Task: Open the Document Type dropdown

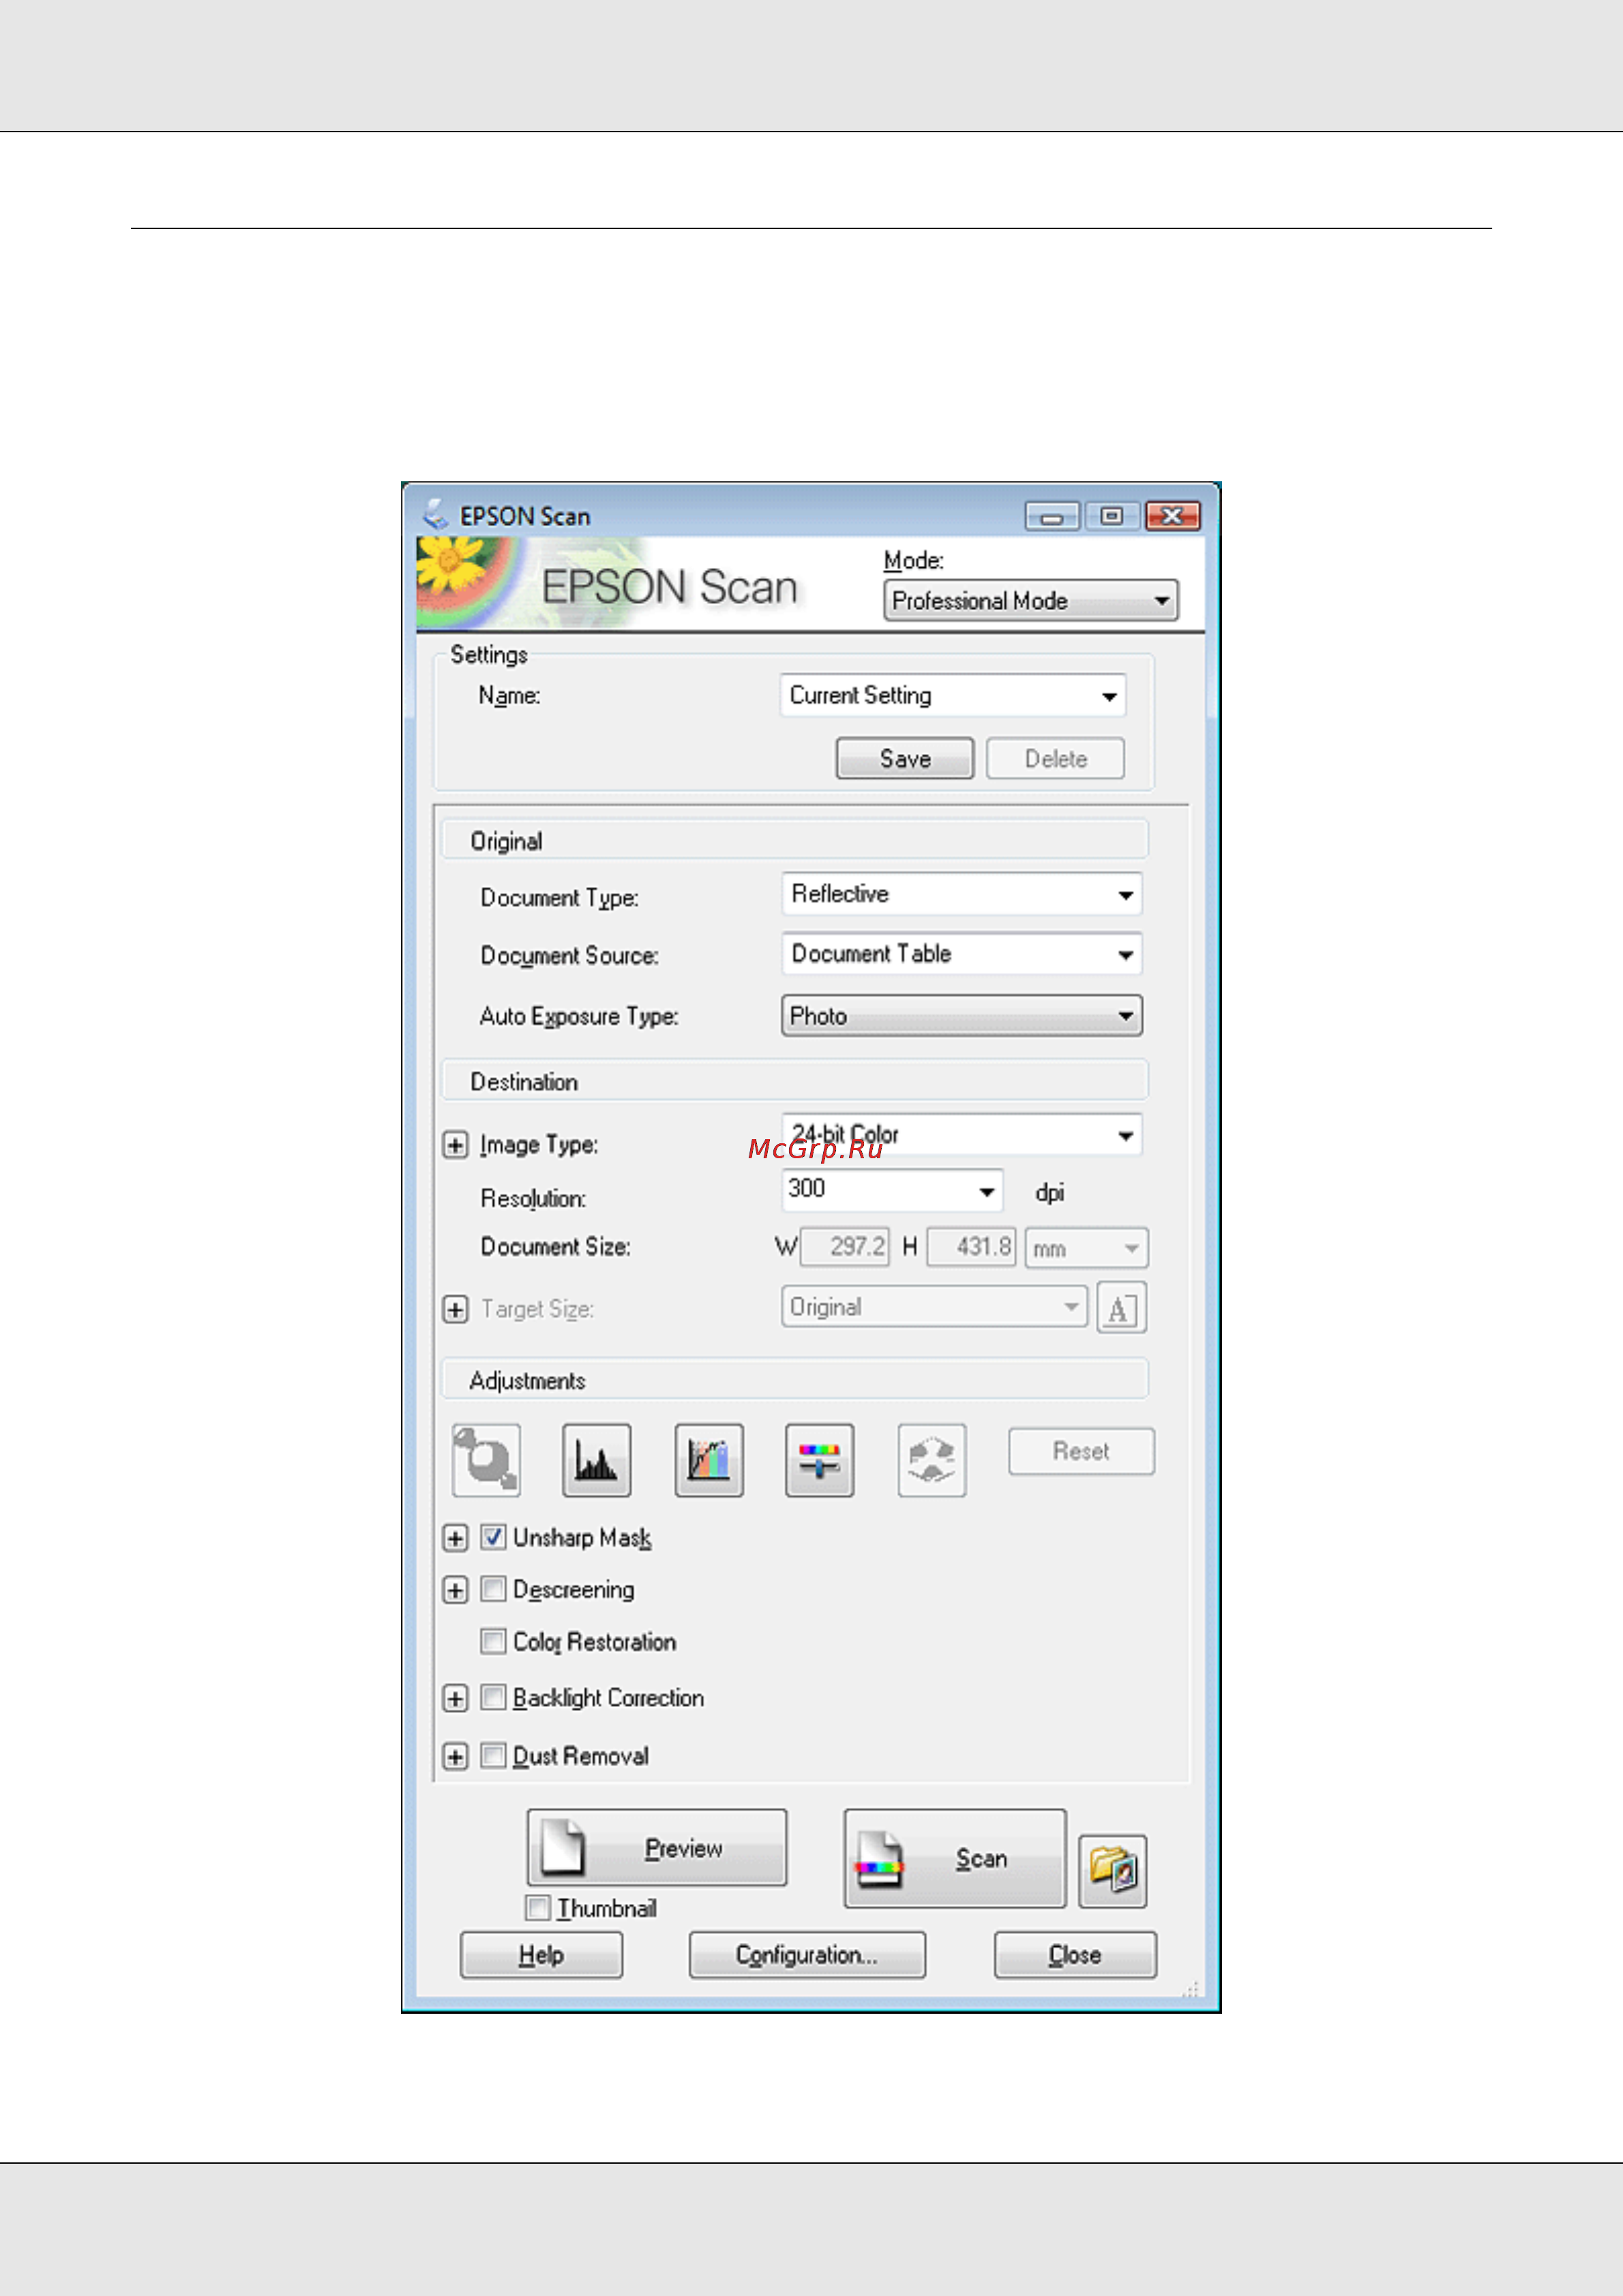Action: (x=962, y=894)
